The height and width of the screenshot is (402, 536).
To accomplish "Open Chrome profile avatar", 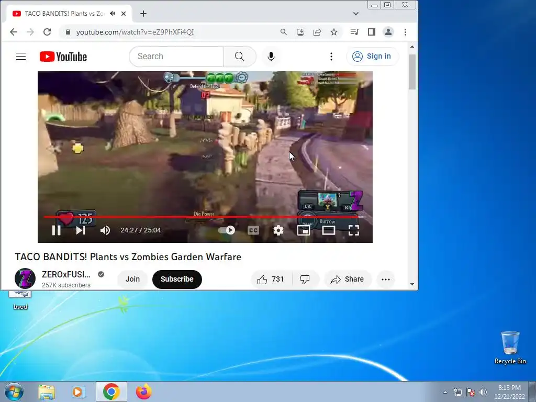I will 388,32.
